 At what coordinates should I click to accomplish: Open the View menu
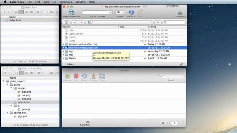(46, 2)
